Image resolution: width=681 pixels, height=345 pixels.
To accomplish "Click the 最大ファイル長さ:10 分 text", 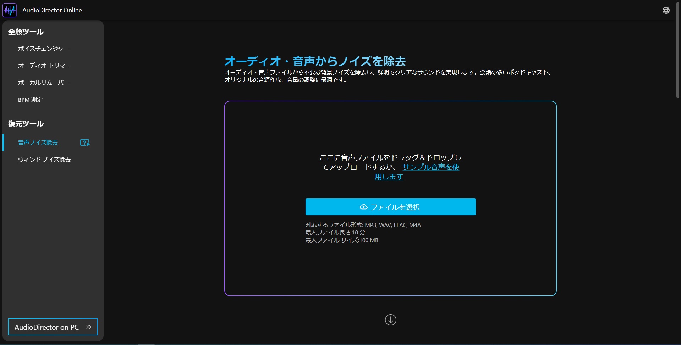I will pos(335,232).
